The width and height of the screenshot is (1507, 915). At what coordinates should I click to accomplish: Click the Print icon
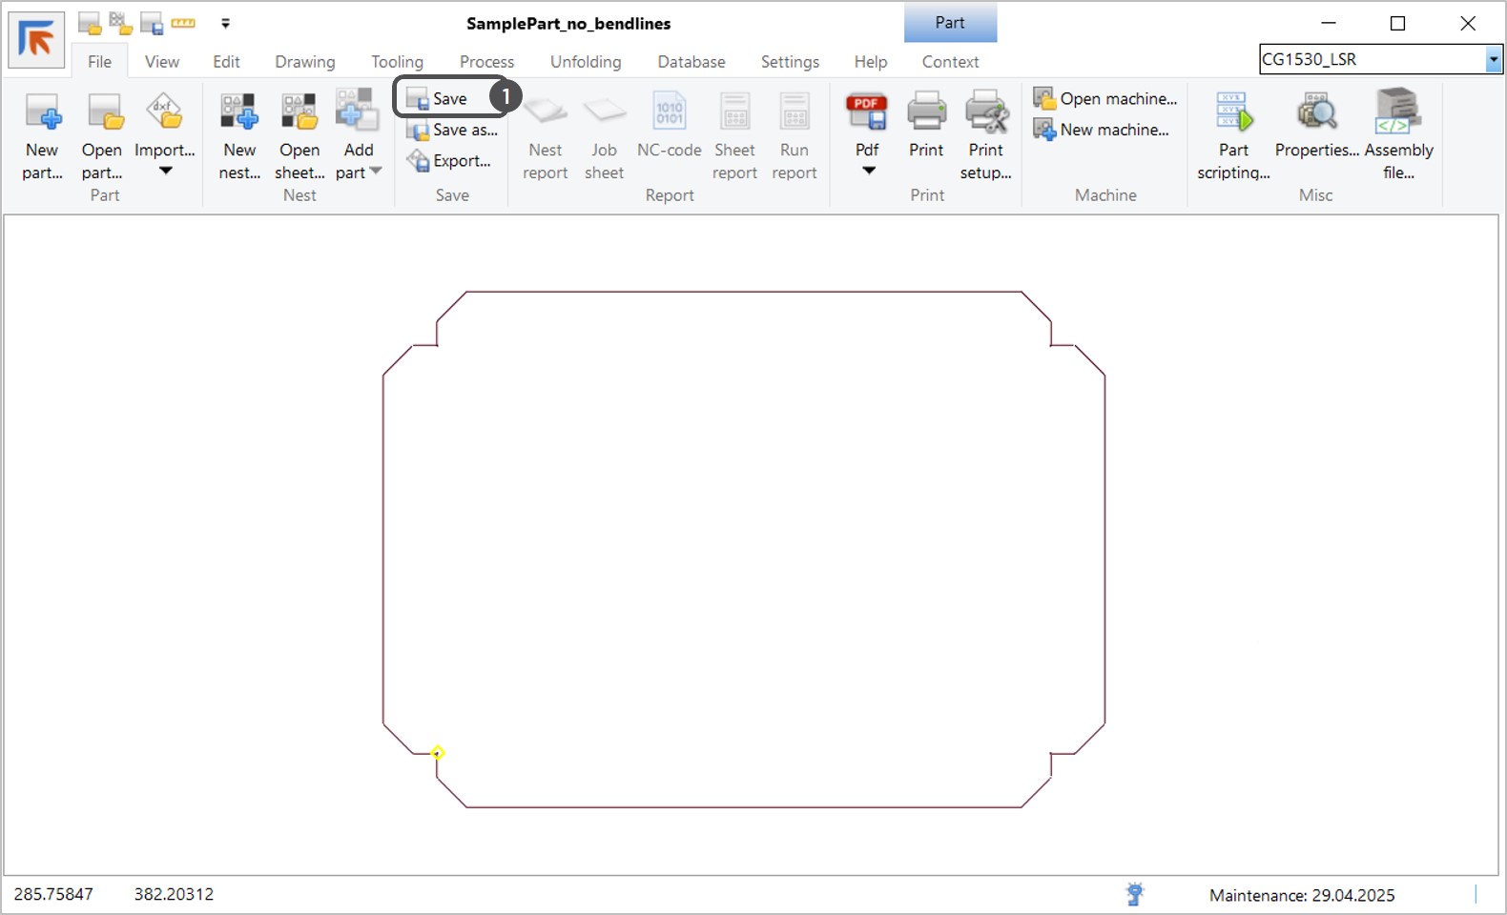pos(926,114)
